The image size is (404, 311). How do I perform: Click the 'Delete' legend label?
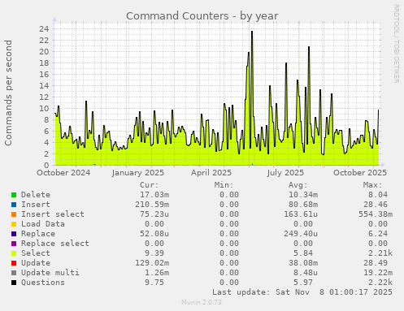pyautogui.click(x=36, y=195)
